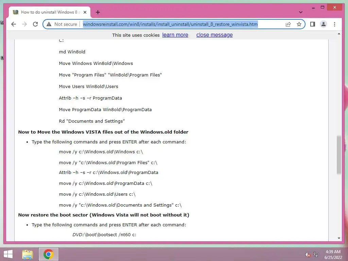Screen dimensions: 348x261
Task: Go back to the previous page
Action: (14, 24)
